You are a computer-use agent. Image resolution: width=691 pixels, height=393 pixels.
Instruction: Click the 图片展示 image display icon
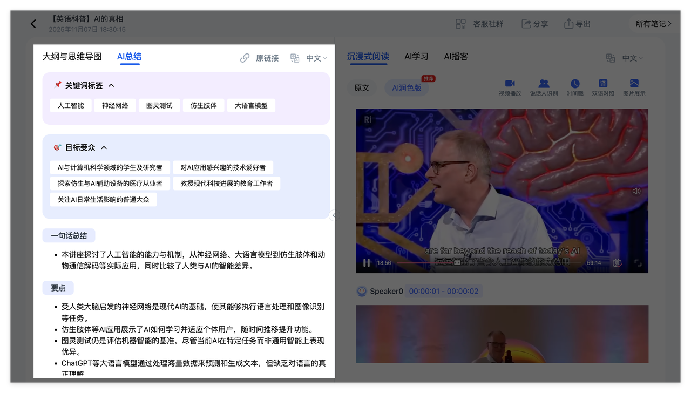[634, 84]
